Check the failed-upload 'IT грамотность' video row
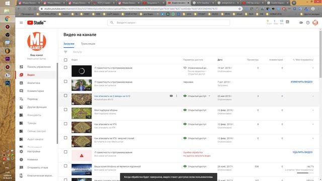 (65, 152)
